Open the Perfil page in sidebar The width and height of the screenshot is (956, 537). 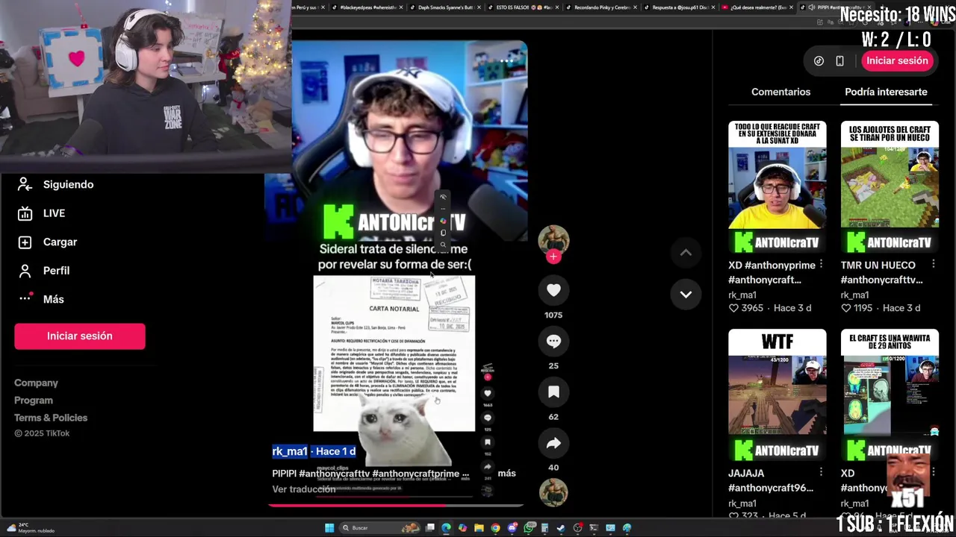[x=43, y=271]
